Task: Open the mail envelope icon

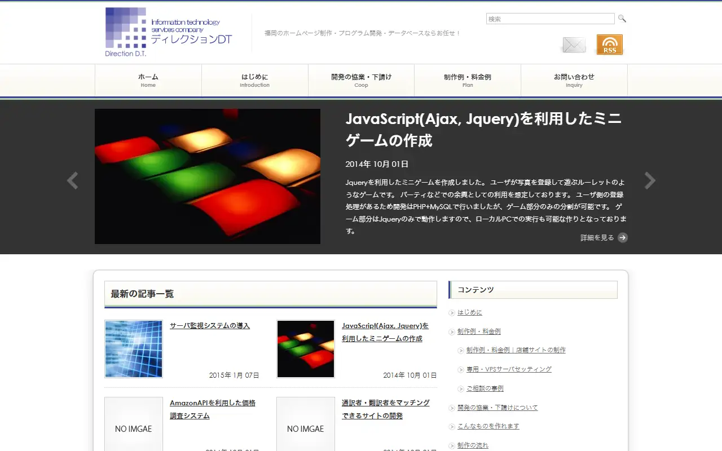Action: (x=574, y=45)
